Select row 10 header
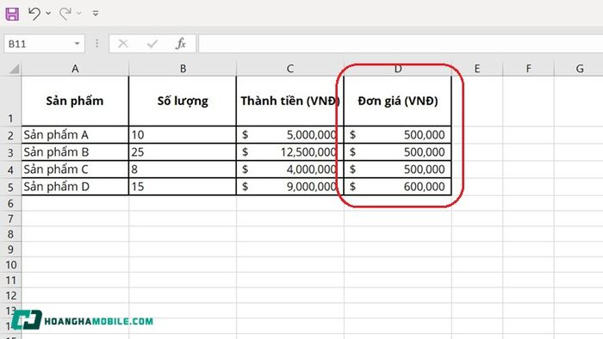 [x=10, y=264]
